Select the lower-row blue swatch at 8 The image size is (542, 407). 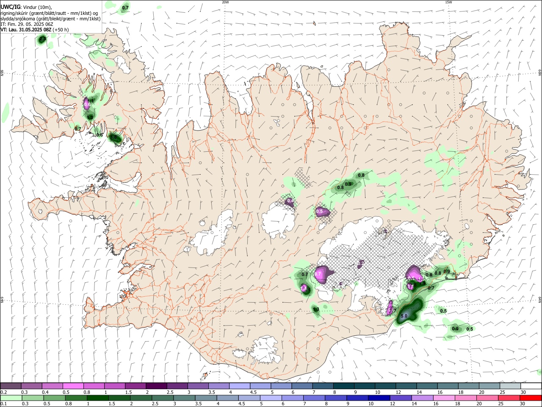[335, 398]
